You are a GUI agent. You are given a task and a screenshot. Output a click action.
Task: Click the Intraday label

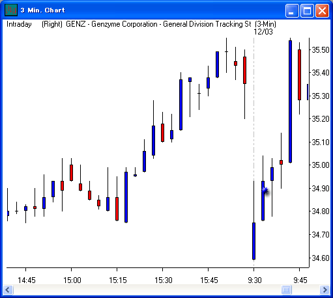tap(19, 24)
